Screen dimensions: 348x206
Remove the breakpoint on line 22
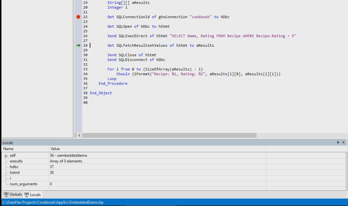(78, 17)
